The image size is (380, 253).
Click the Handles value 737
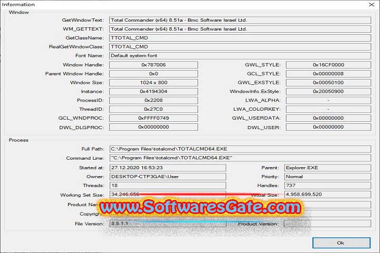(x=328, y=186)
